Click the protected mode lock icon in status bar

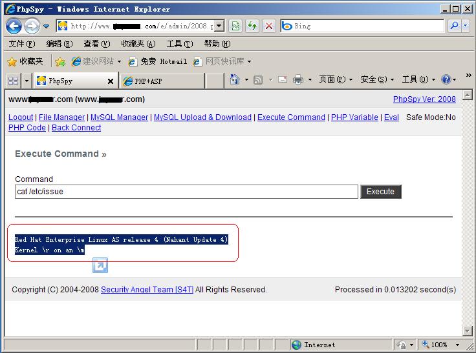click(x=402, y=345)
